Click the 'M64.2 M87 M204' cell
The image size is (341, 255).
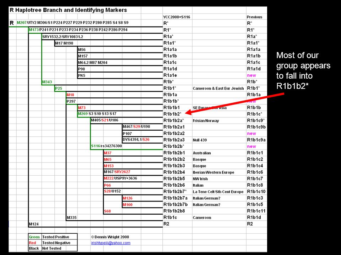[x=93, y=63]
